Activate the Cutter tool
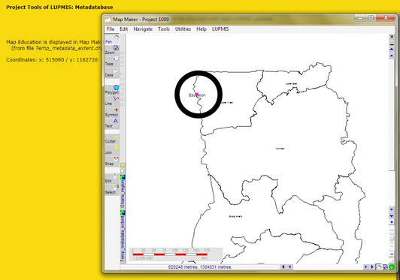 coord(112,139)
